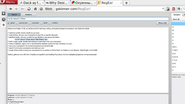Close the RegExr browser tab

121,3
